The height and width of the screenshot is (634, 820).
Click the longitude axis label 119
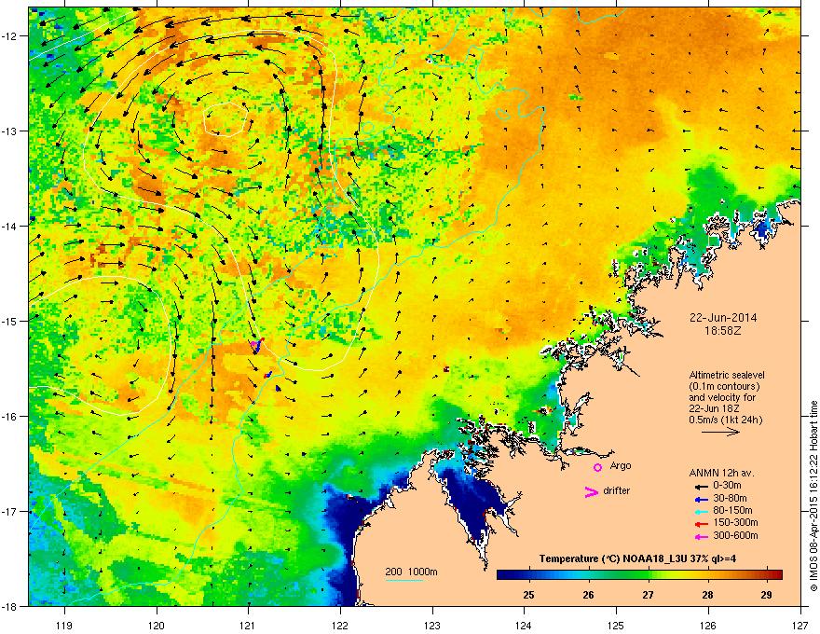[64, 625]
